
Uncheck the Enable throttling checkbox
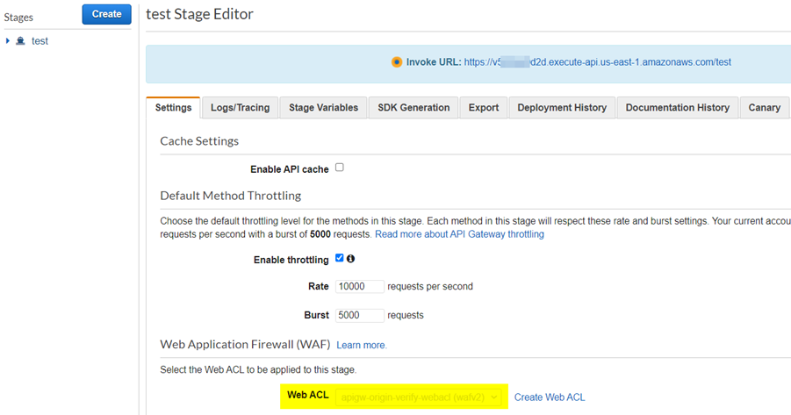coord(340,258)
